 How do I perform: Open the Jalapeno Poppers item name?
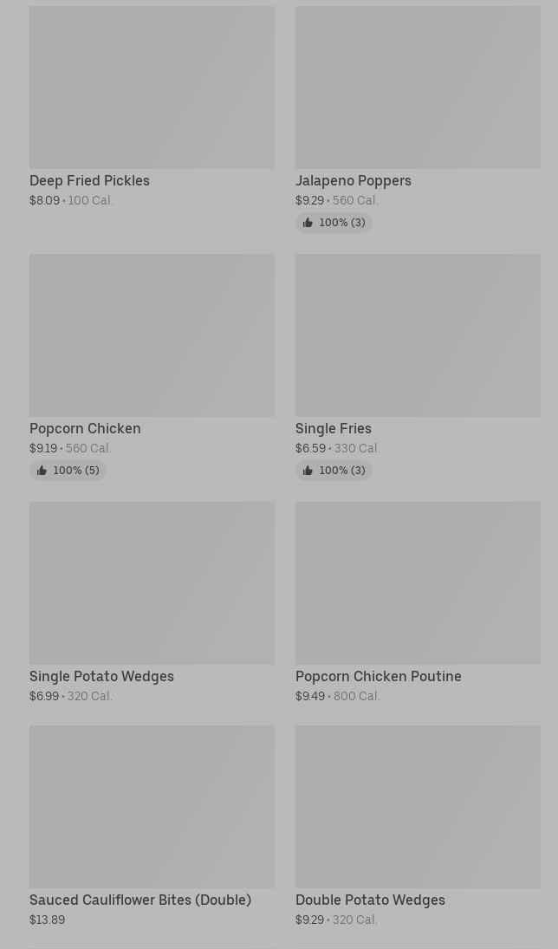point(354,181)
